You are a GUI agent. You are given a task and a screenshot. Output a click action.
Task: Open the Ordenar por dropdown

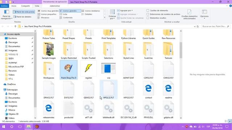pos(112,14)
